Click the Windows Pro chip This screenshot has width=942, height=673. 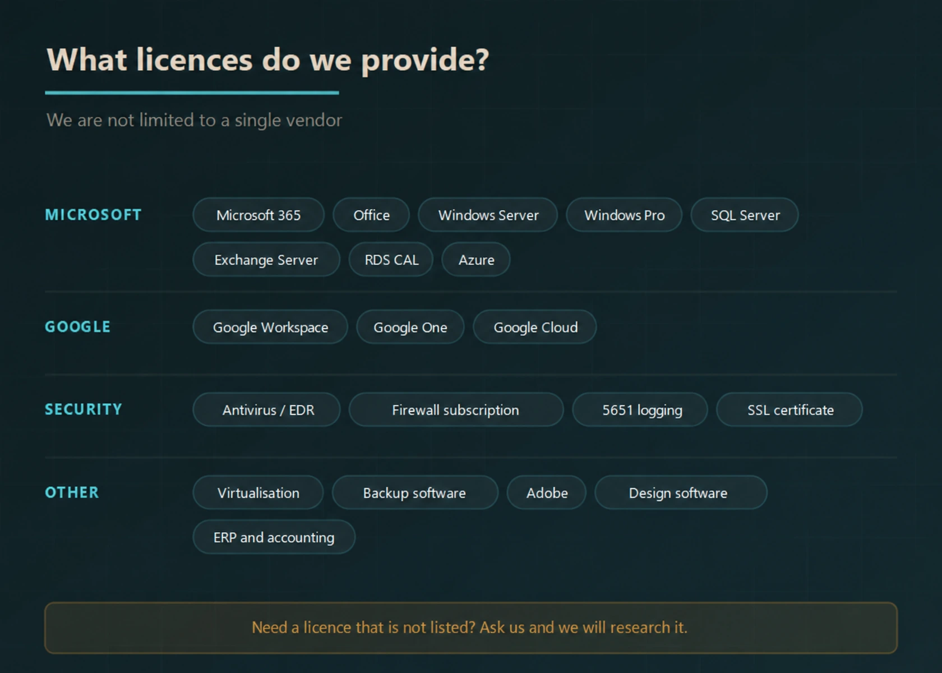pyautogui.click(x=624, y=215)
